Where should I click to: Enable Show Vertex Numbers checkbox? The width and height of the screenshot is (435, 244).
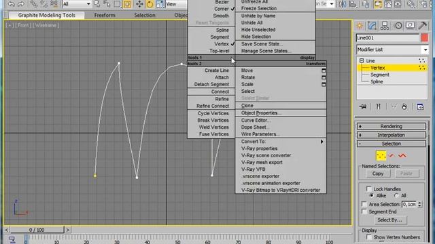tap(368, 237)
